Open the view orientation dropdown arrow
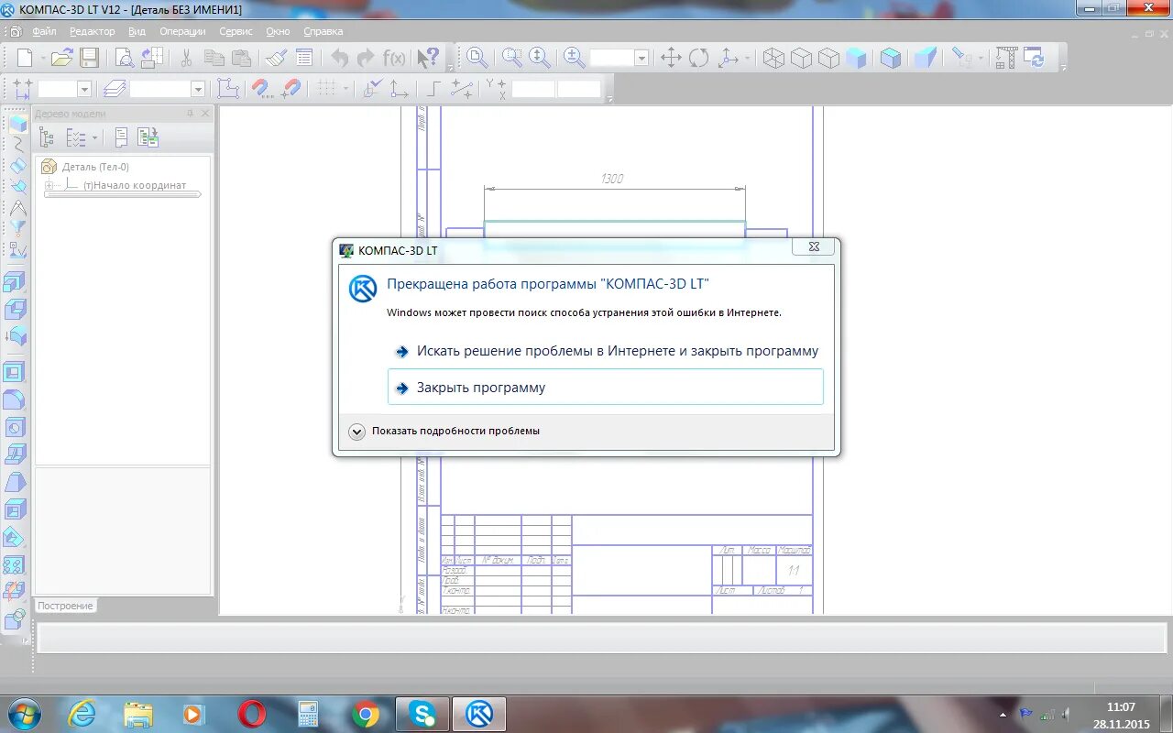Screen dimensions: 1173x733 point(748,58)
